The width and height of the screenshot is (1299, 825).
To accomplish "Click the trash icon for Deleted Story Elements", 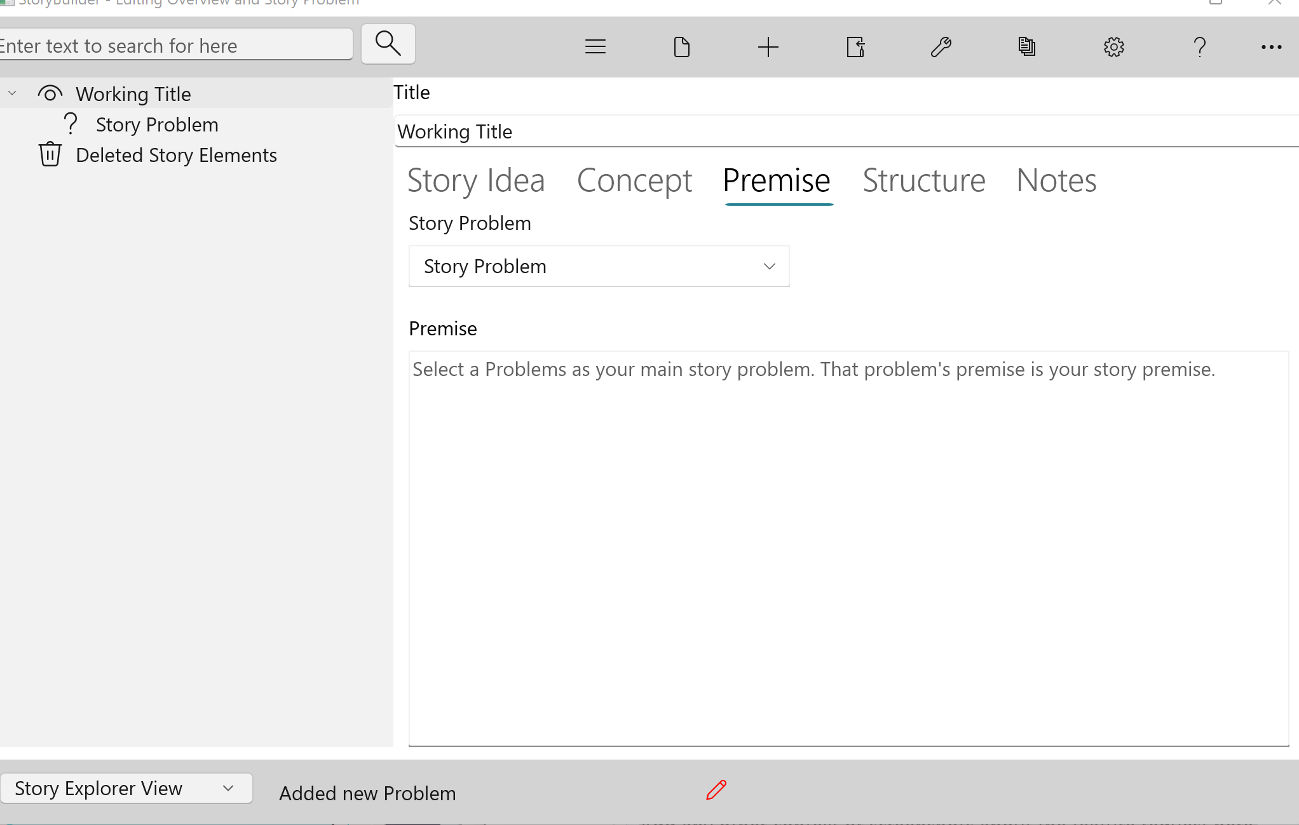I will point(50,154).
